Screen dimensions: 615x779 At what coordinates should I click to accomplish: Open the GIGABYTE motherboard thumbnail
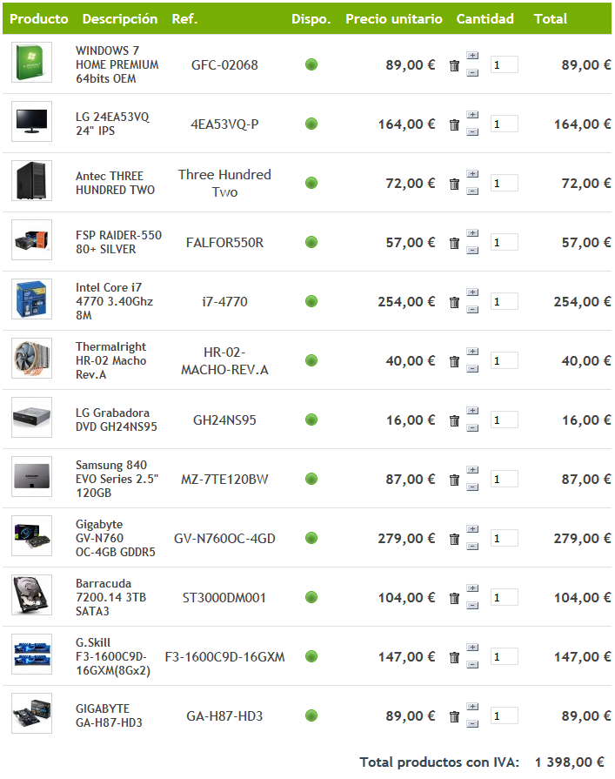coord(32,713)
